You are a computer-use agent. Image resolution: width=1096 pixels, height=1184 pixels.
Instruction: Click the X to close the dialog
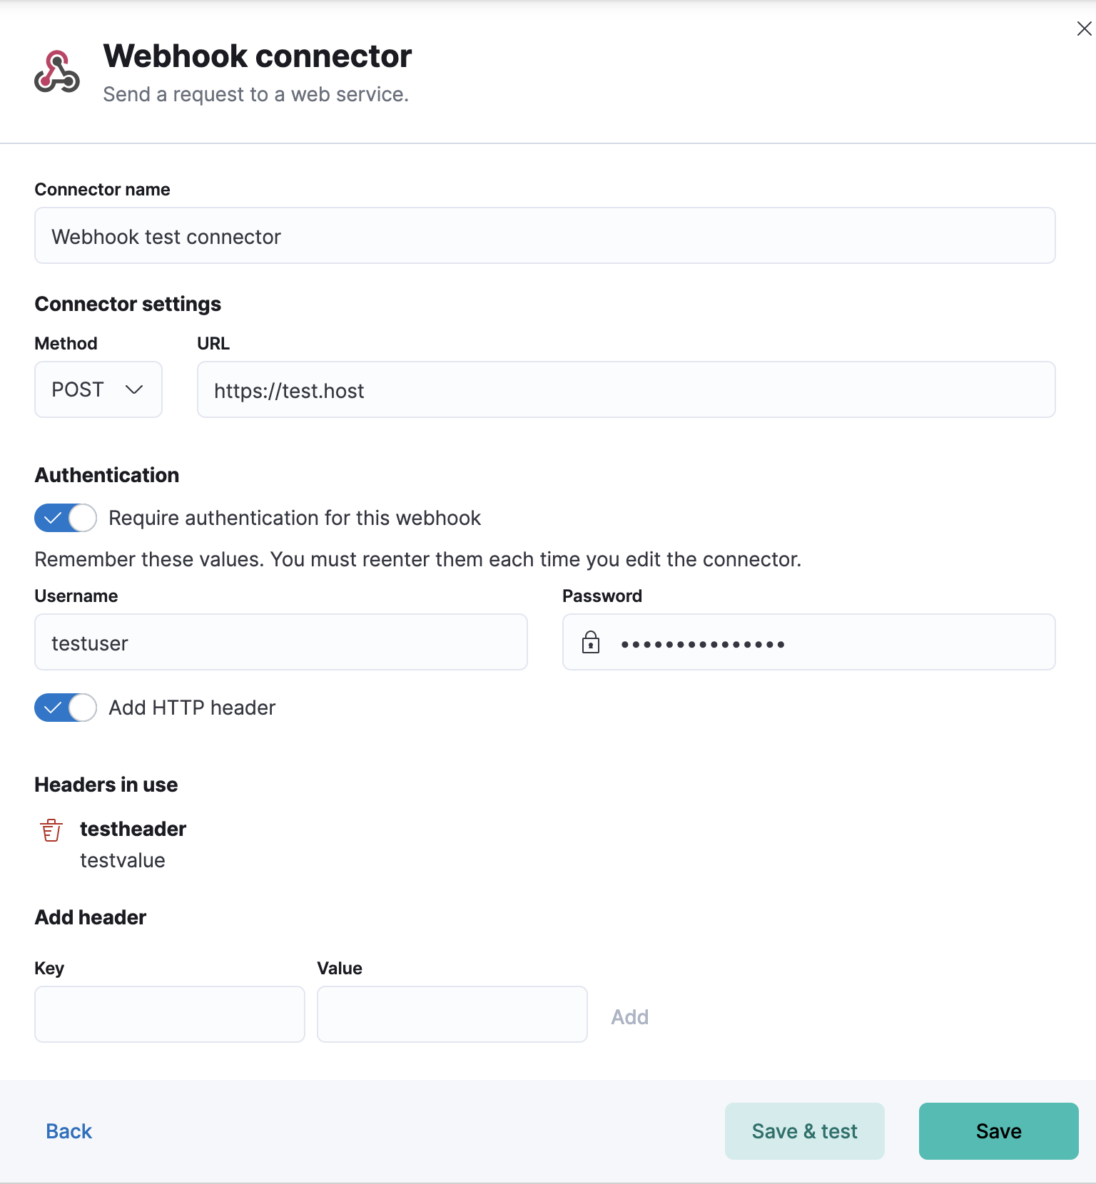click(x=1084, y=29)
